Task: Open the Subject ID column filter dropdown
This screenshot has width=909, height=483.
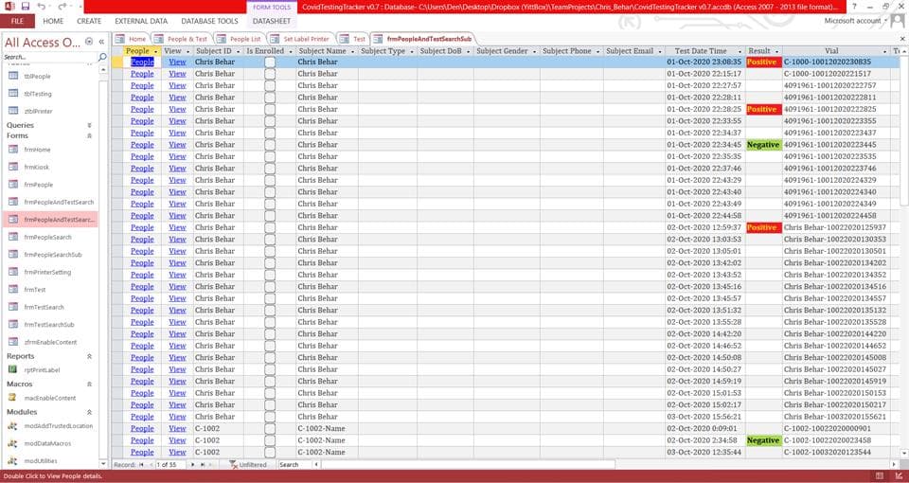Action: [x=238, y=51]
